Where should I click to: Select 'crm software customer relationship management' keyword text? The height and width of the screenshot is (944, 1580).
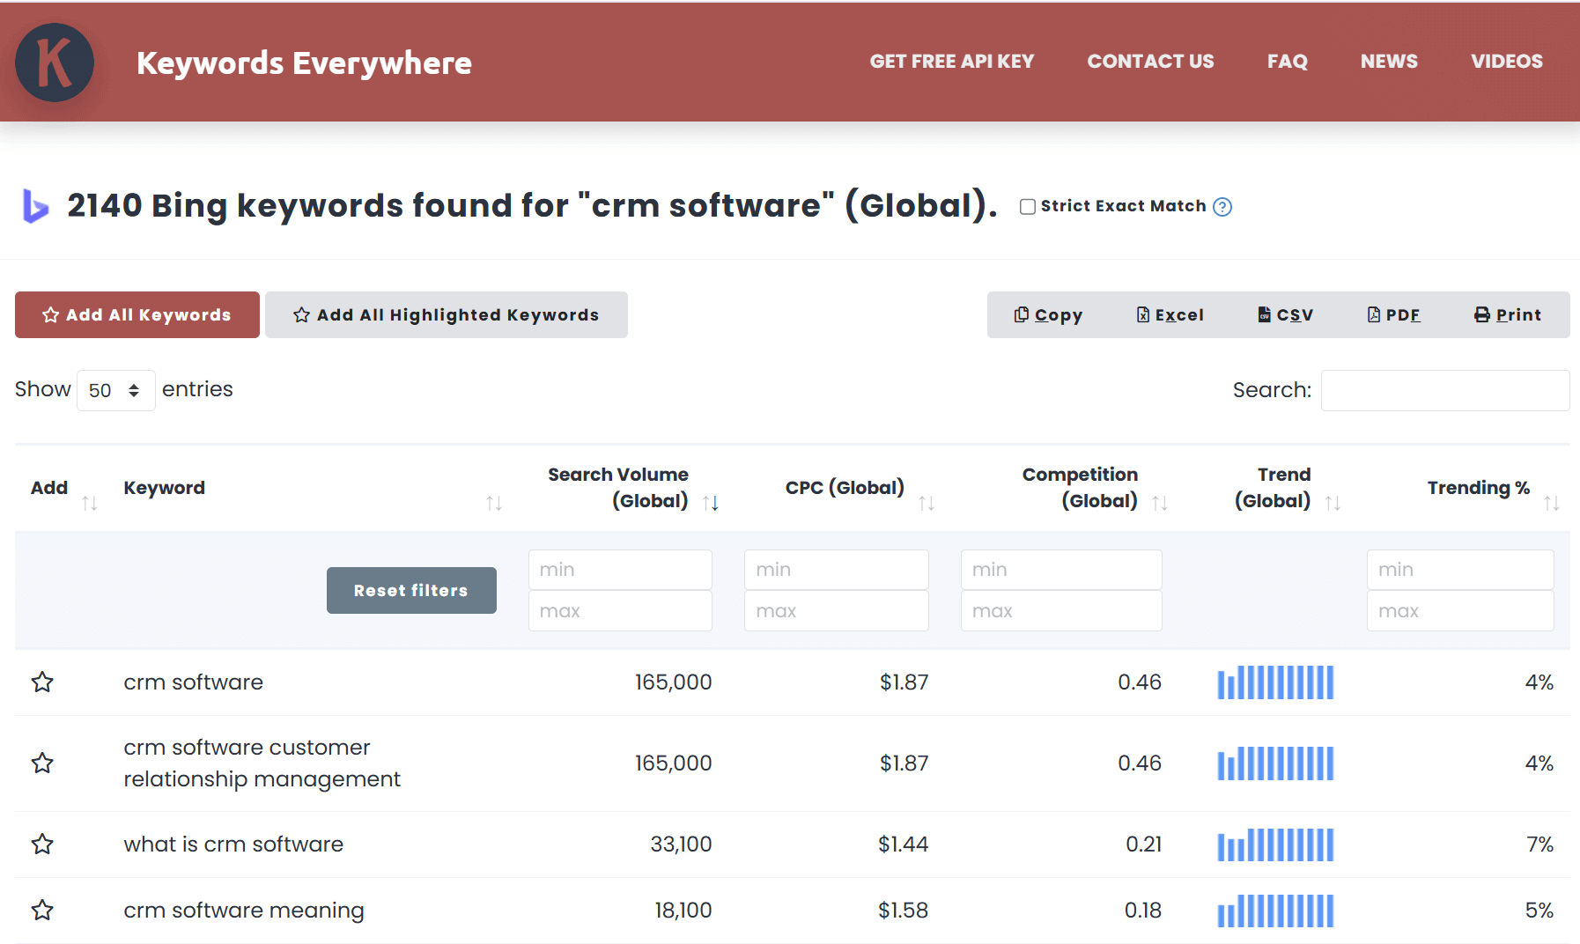[x=262, y=763]
